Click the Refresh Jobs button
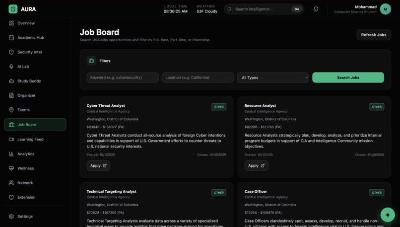400x227 pixels. click(374, 35)
